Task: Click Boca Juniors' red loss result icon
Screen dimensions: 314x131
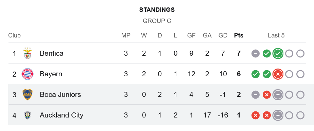Action: coord(267,95)
